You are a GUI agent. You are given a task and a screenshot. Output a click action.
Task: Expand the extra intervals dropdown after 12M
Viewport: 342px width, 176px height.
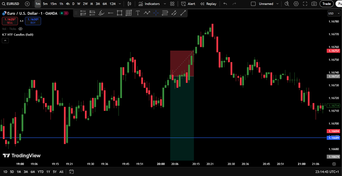click(x=120, y=4)
